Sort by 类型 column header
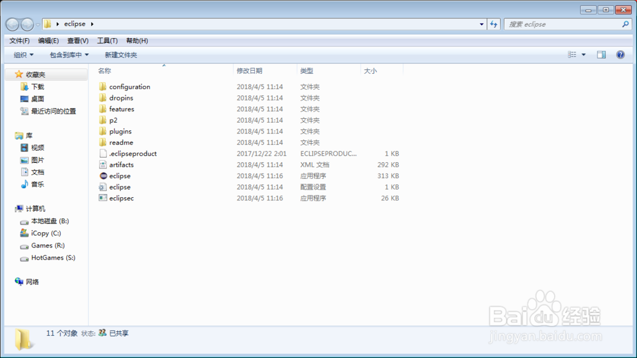This screenshot has height=358, width=637. (307, 71)
